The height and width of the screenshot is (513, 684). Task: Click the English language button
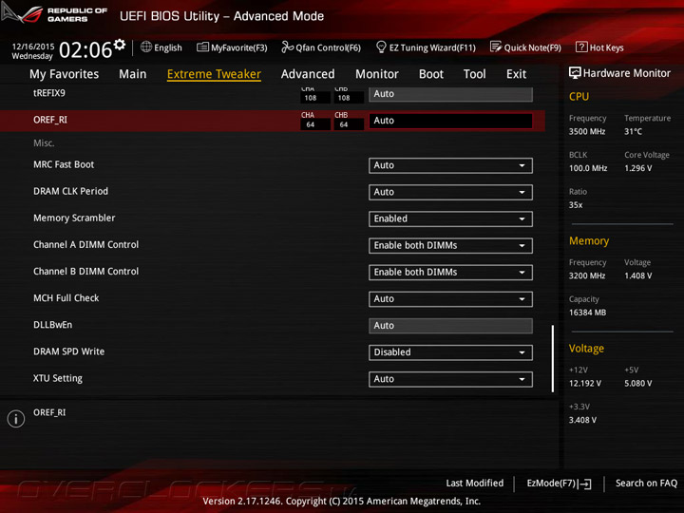161,47
